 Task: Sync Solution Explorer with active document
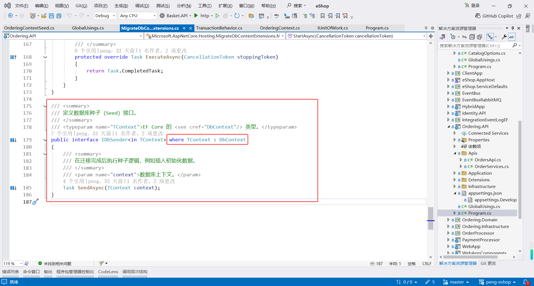(464, 37)
